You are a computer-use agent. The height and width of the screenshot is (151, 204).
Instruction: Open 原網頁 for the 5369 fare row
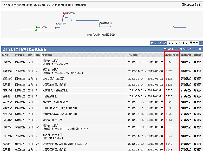tap(198, 62)
